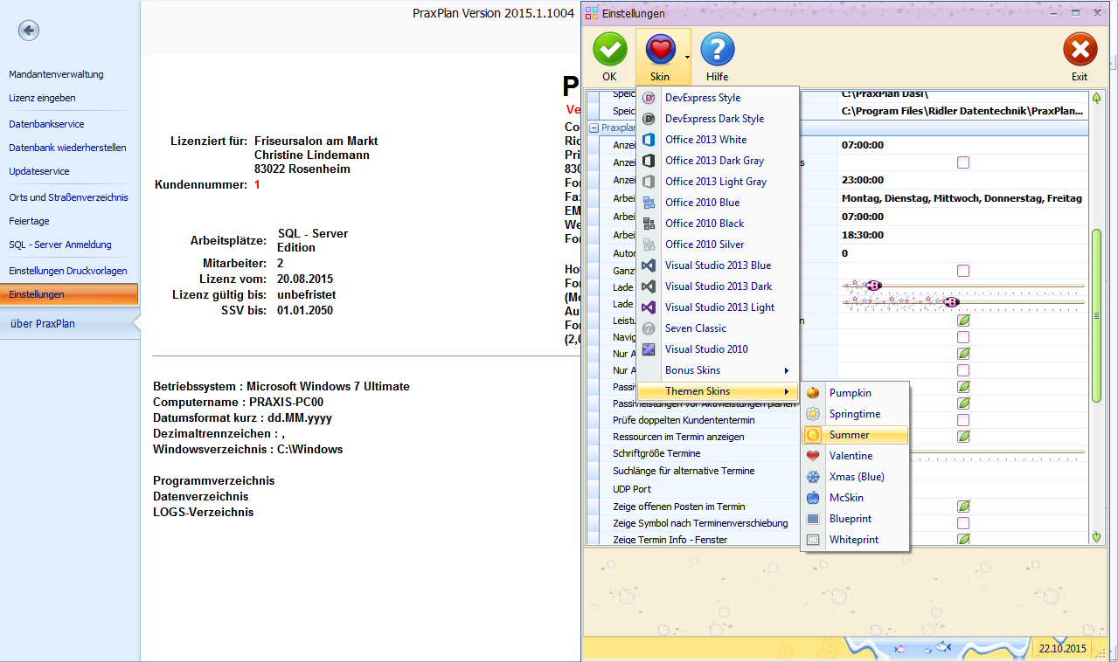This screenshot has height=662, width=1118.
Task: Apply the Seven Classic skin
Action: click(717, 328)
